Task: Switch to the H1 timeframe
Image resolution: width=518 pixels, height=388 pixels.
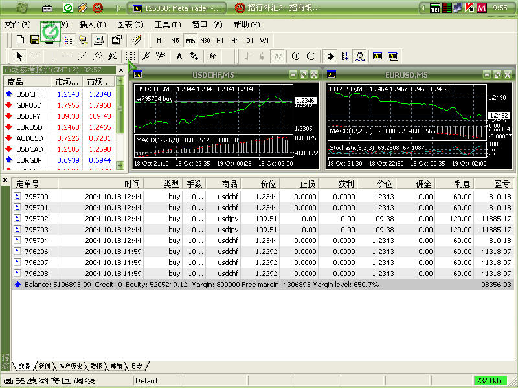Action: (x=220, y=40)
